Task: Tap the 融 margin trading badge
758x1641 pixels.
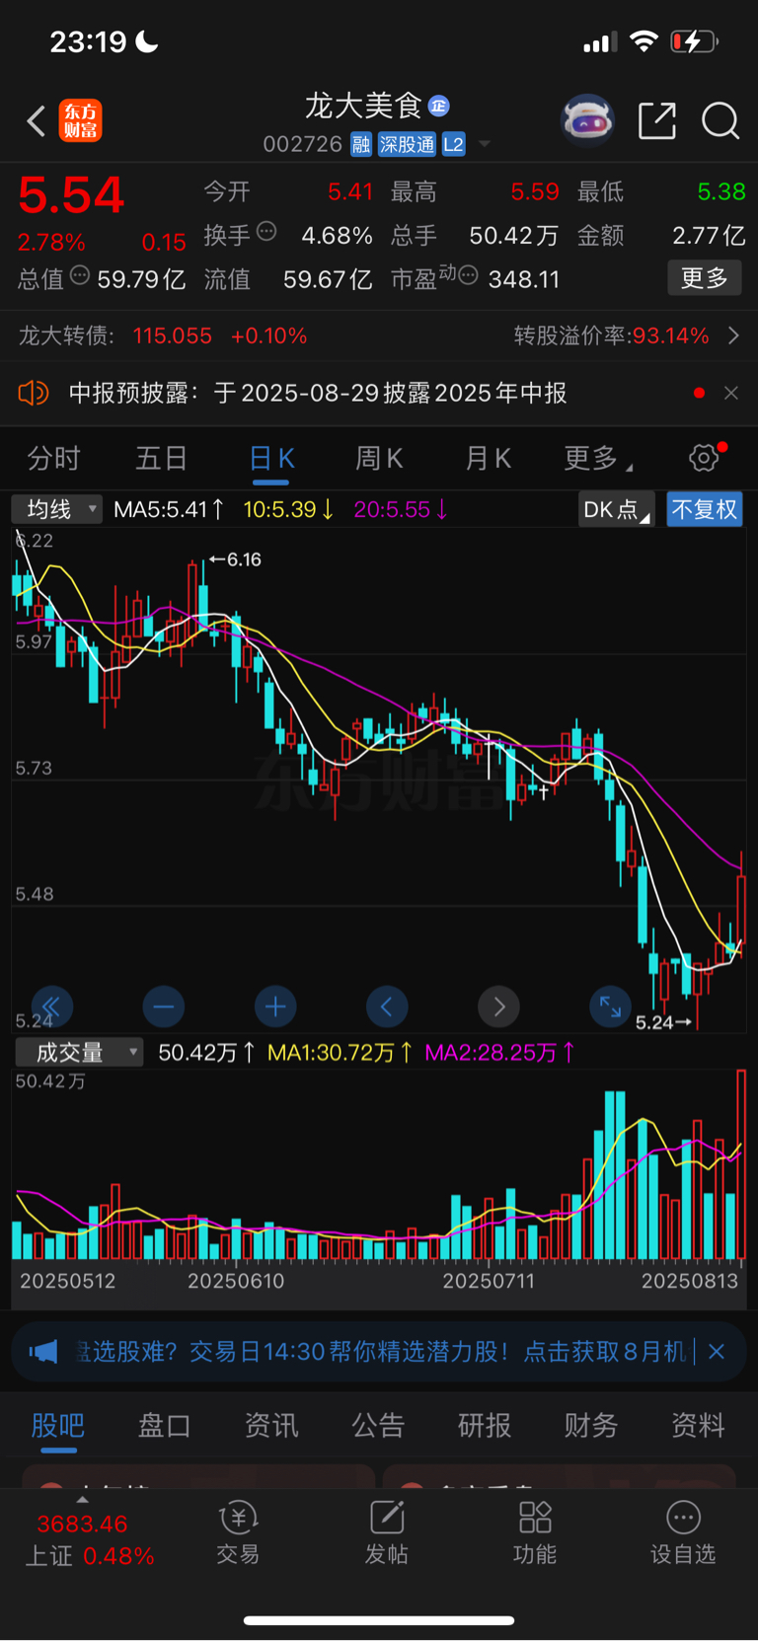Action: pyautogui.click(x=361, y=145)
